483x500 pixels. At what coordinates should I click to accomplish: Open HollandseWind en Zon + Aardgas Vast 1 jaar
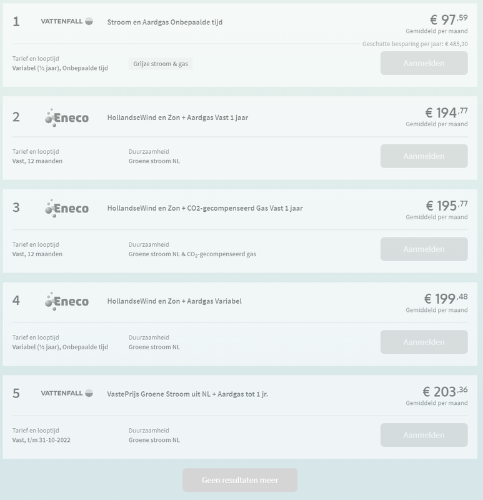pos(177,117)
